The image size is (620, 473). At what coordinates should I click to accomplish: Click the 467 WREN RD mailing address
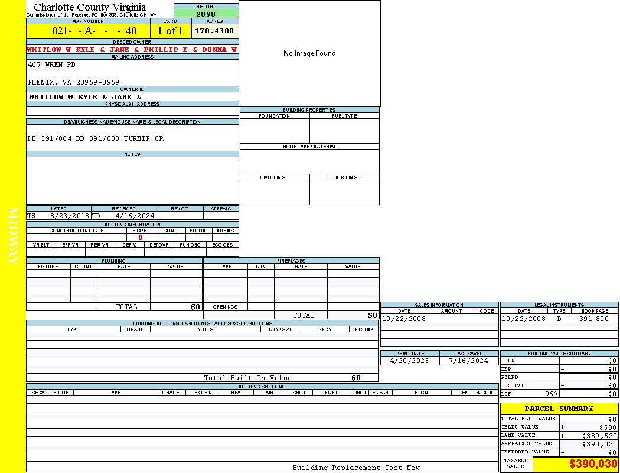pyautogui.click(x=52, y=64)
